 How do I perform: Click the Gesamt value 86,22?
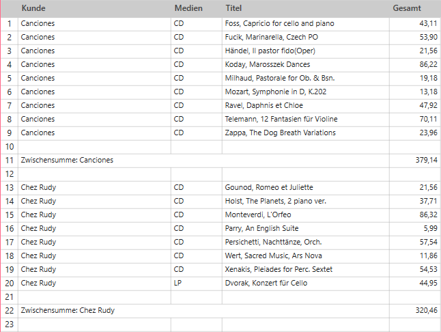pos(428,65)
